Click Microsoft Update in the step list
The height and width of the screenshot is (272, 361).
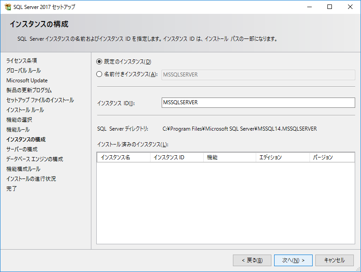(x=27, y=81)
